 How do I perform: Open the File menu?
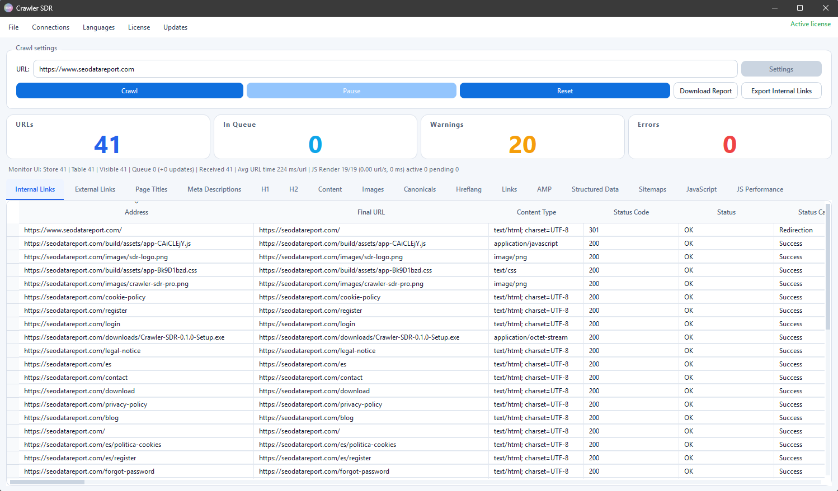pos(13,27)
